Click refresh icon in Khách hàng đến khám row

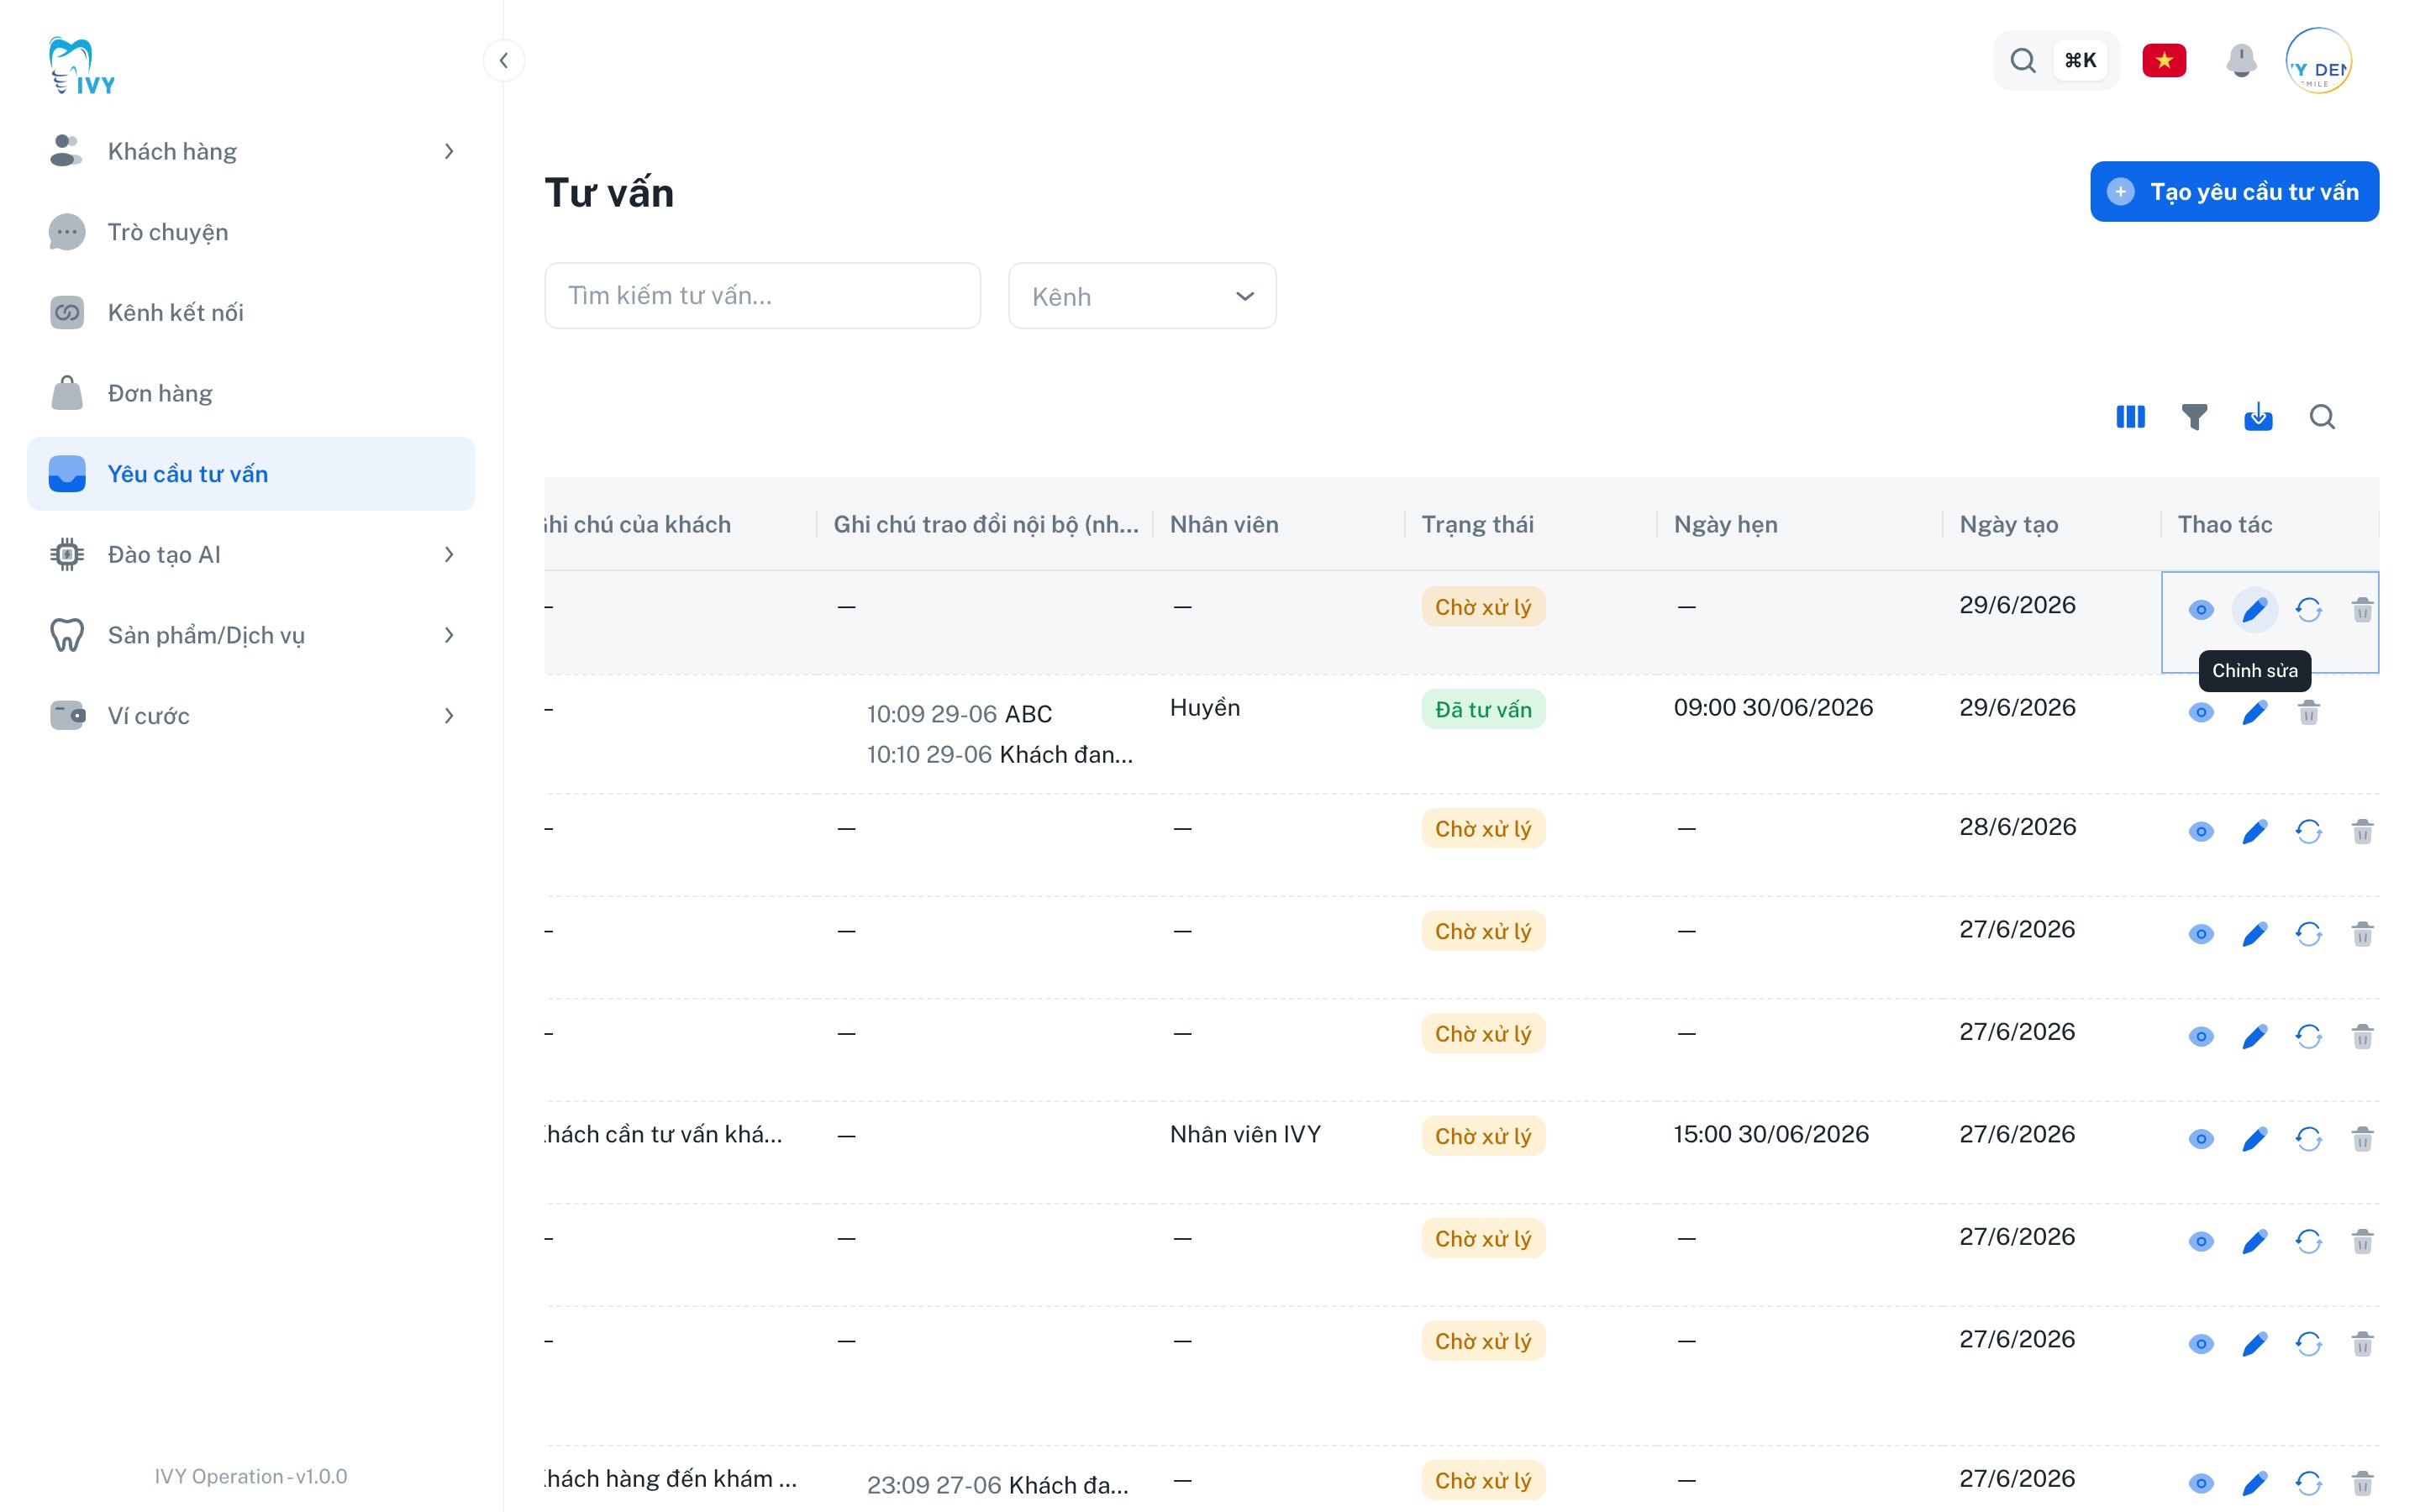pos(2308,1483)
